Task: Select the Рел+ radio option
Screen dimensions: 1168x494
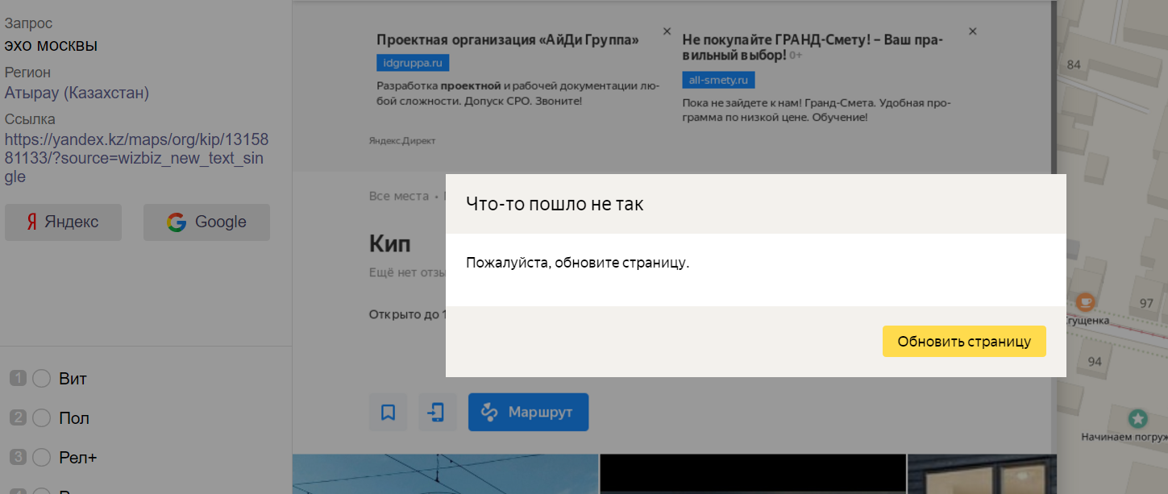Action: pyautogui.click(x=41, y=458)
